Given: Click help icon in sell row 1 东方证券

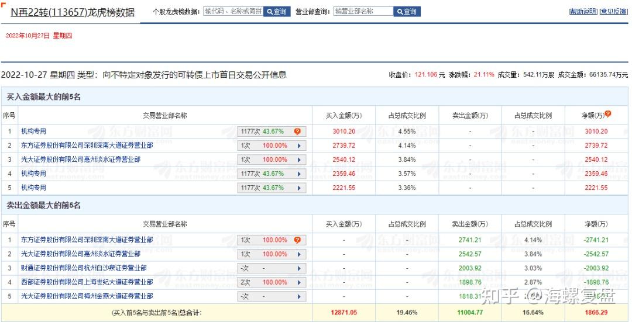Looking at the screenshot, I should point(297,240).
